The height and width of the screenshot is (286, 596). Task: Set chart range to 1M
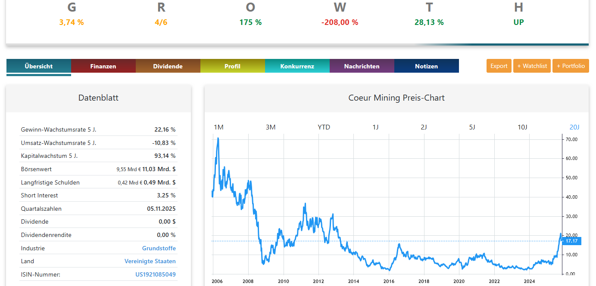click(x=218, y=127)
